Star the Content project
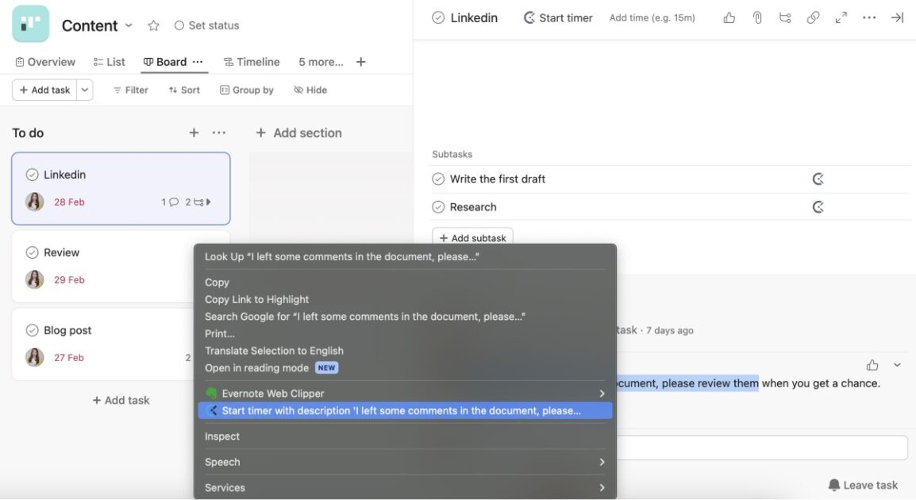Screen dimensions: 916x500 [x=153, y=25]
